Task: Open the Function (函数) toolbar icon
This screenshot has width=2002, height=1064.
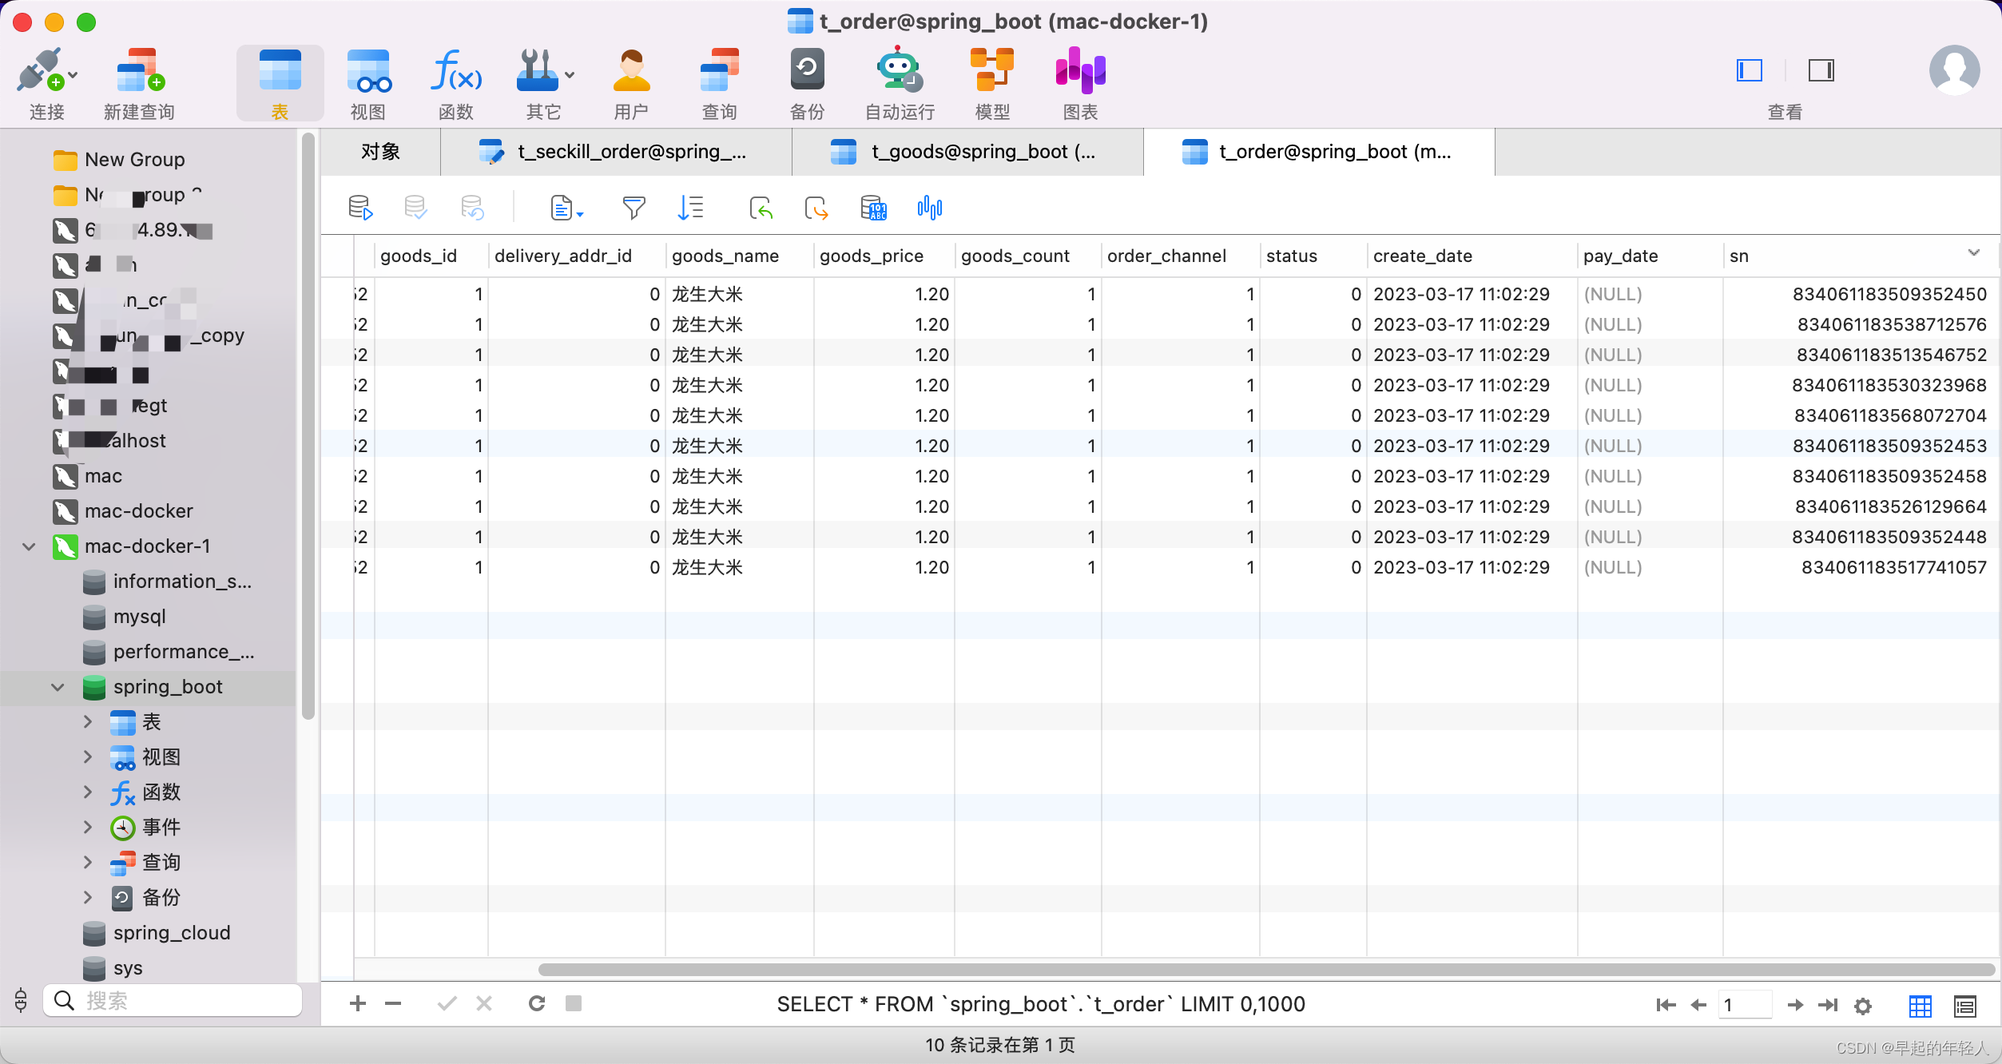Action: [x=456, y=83]
